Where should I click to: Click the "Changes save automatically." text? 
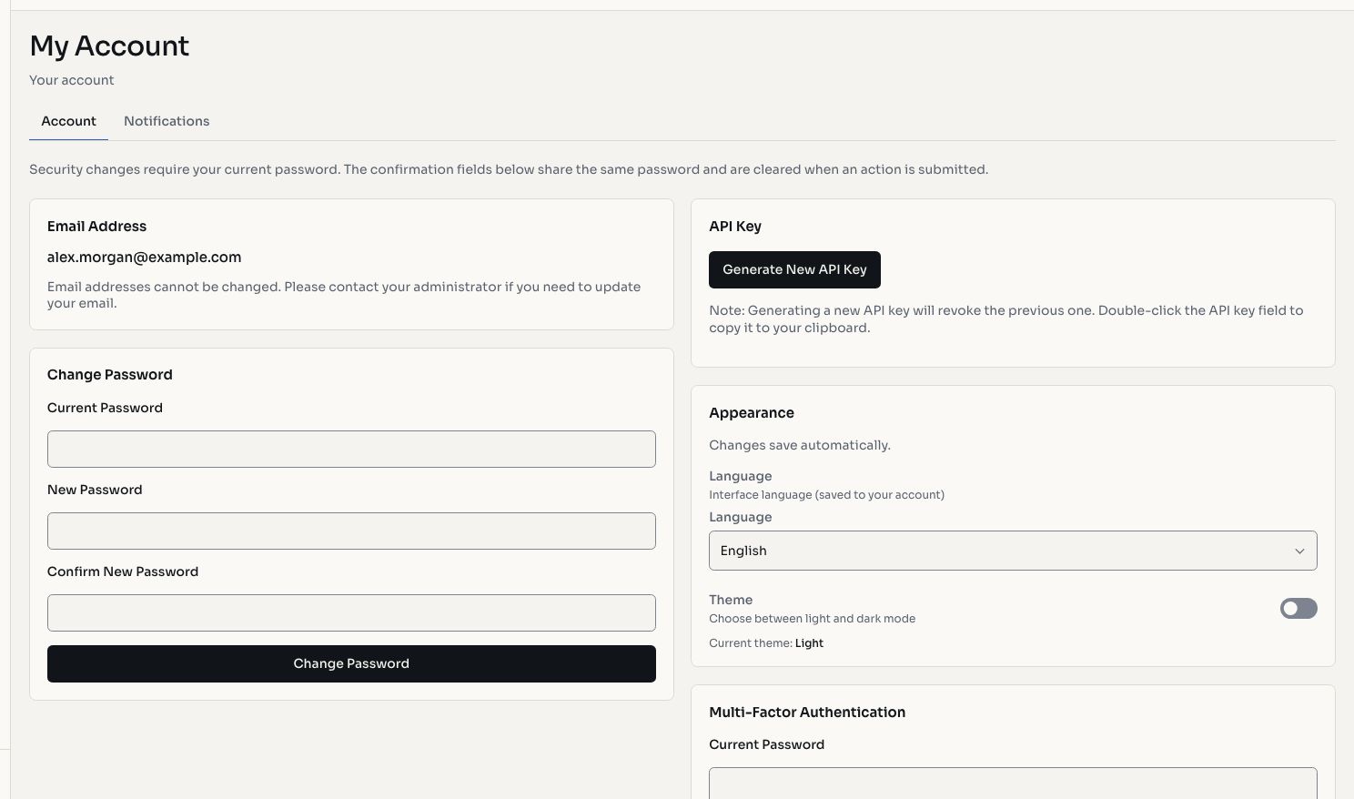point(800,445)
